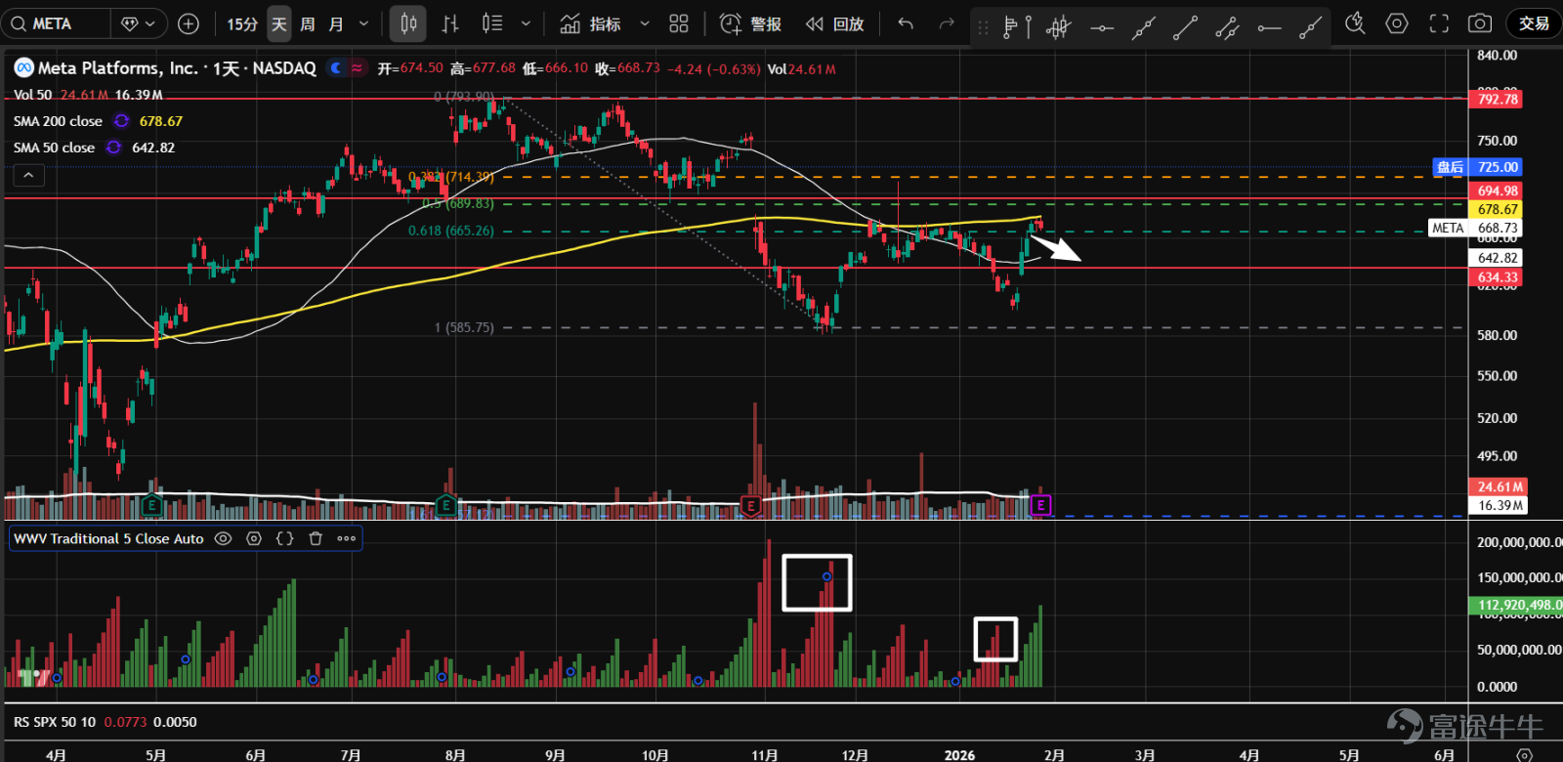Screen dimensions: 1563x762
Task: Click the redo arrow icon
Action: click(x=946, y=23)
